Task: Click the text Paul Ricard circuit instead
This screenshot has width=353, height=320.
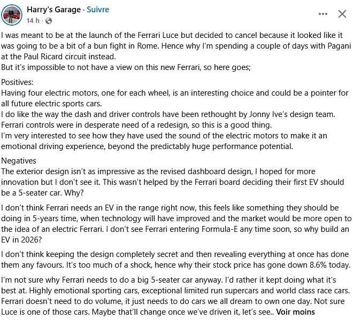Action: (x=70, y=57)
